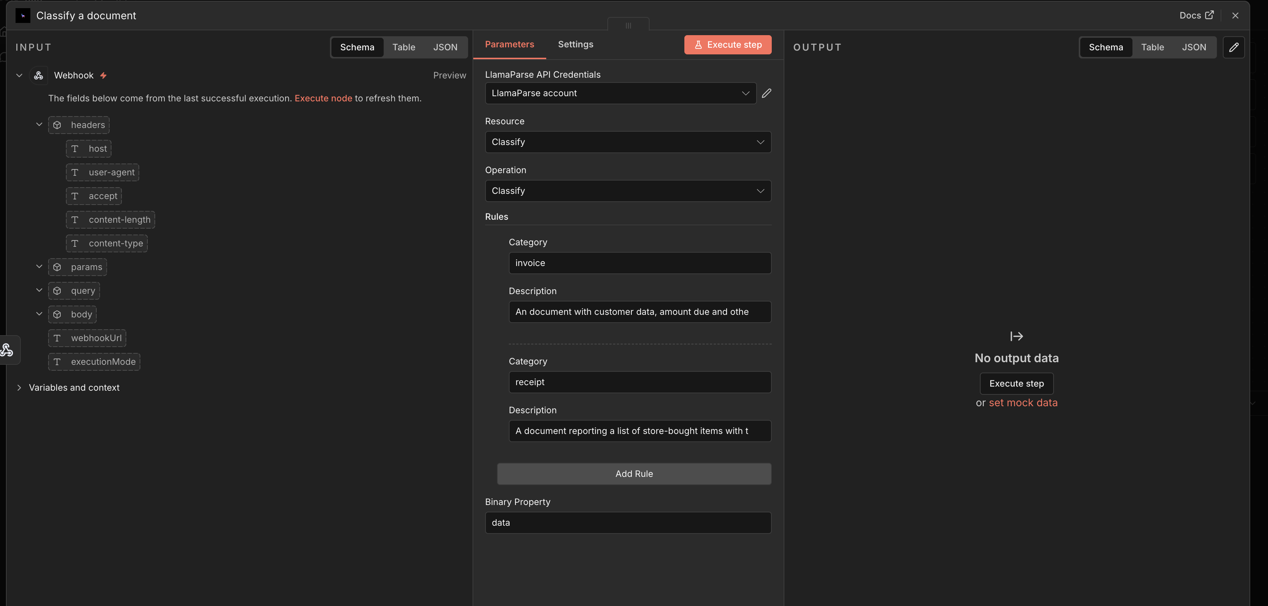The width and height of the screenshot is (1268, 606).
Task: Click the cube icon of body field
Action: point(57,314)
